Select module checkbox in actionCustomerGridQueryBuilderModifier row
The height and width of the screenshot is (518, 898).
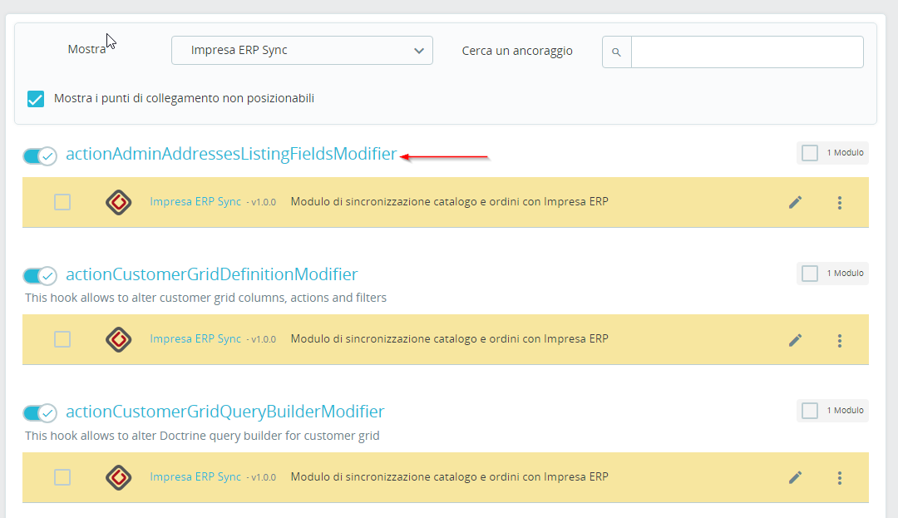[x=62, y=477]
